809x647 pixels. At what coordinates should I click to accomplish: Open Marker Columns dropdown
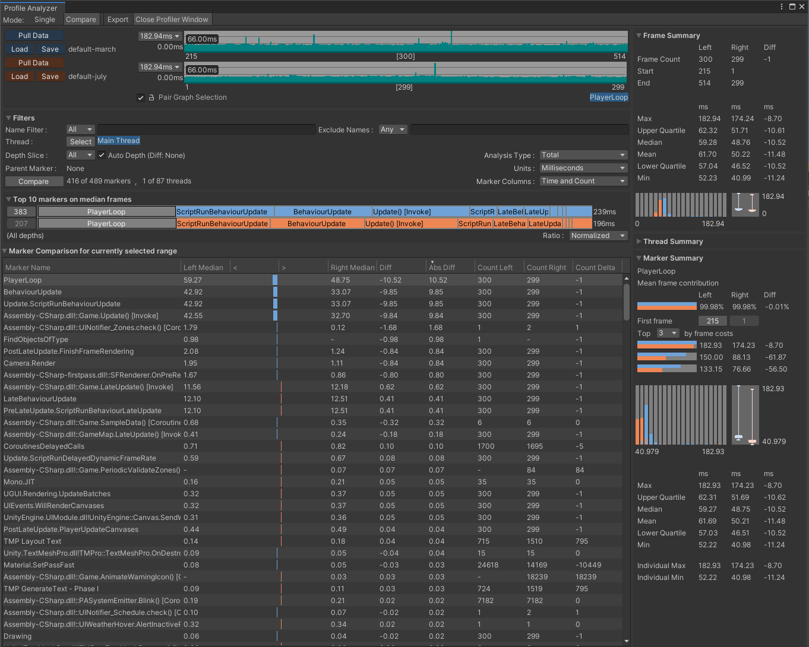(x=584, y=181)
